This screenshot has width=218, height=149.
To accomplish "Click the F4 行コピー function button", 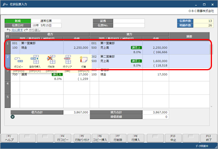I will (x=63, y=138).
